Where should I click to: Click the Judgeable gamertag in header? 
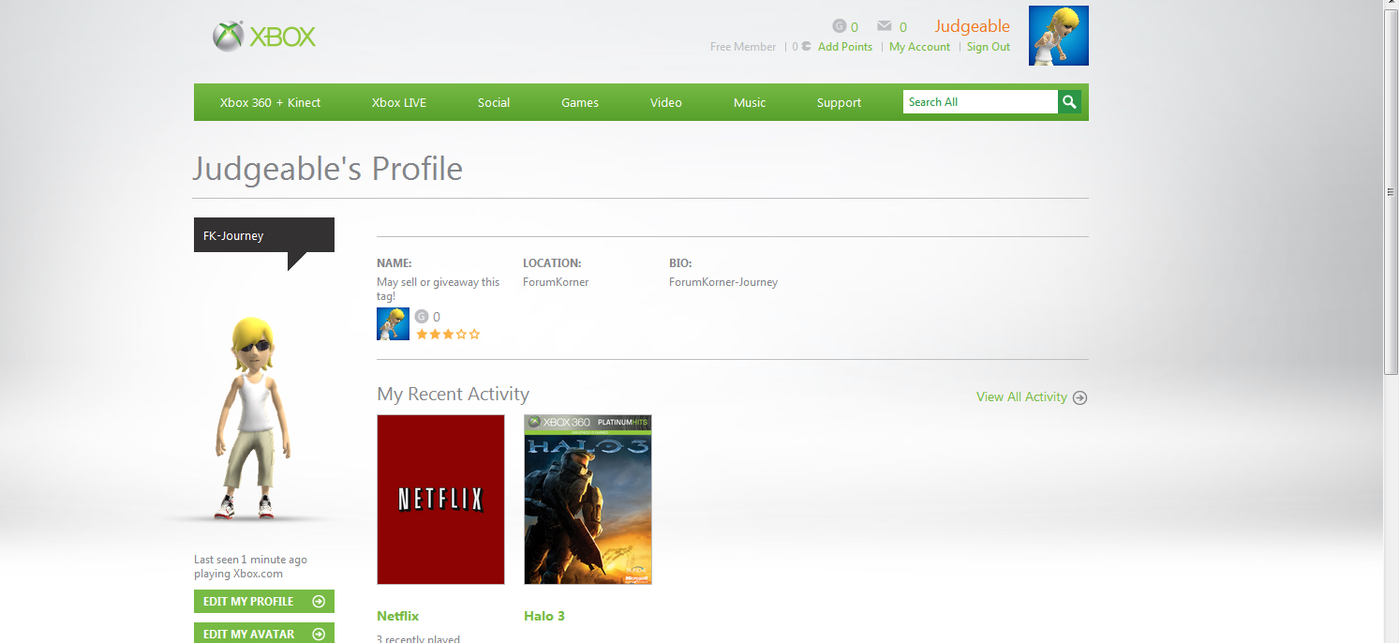[x=972, y=26]
